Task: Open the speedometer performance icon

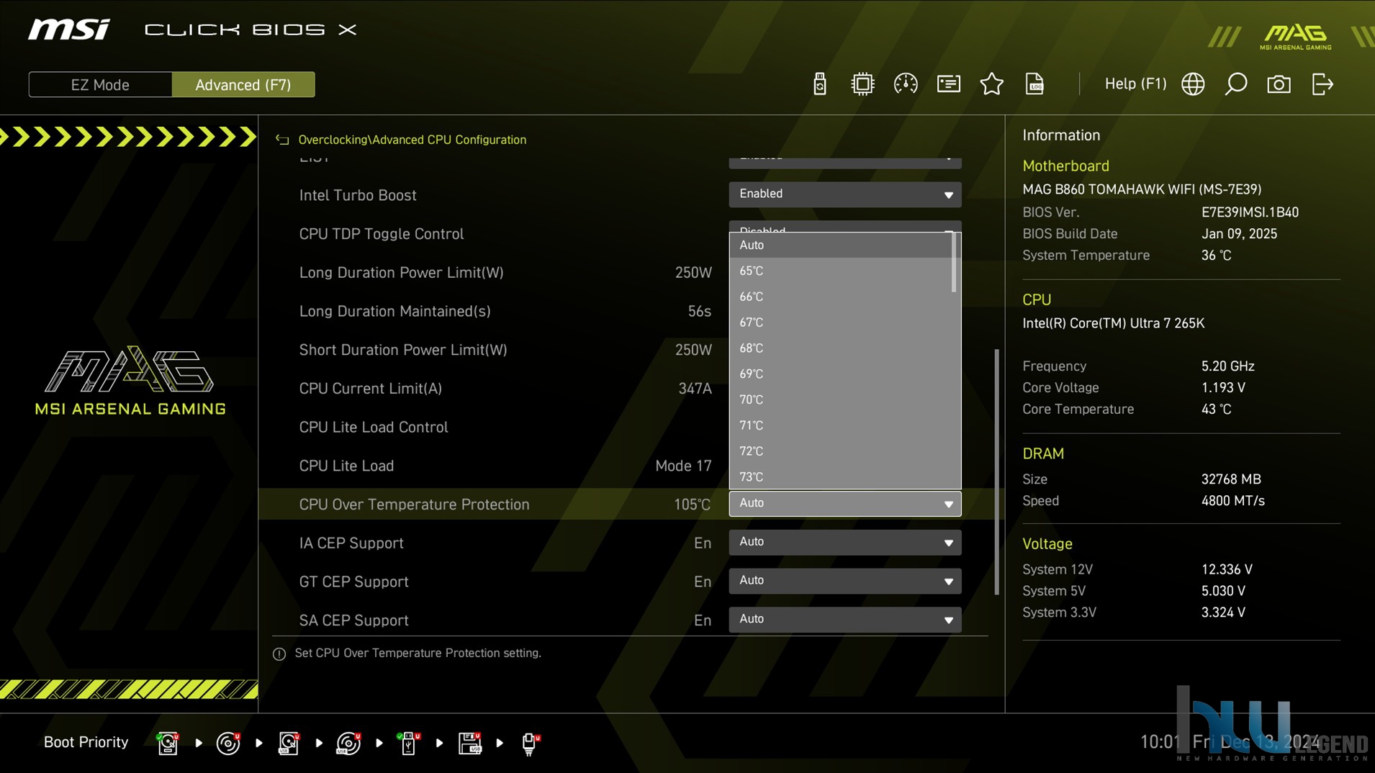Action: pos(906,84)
